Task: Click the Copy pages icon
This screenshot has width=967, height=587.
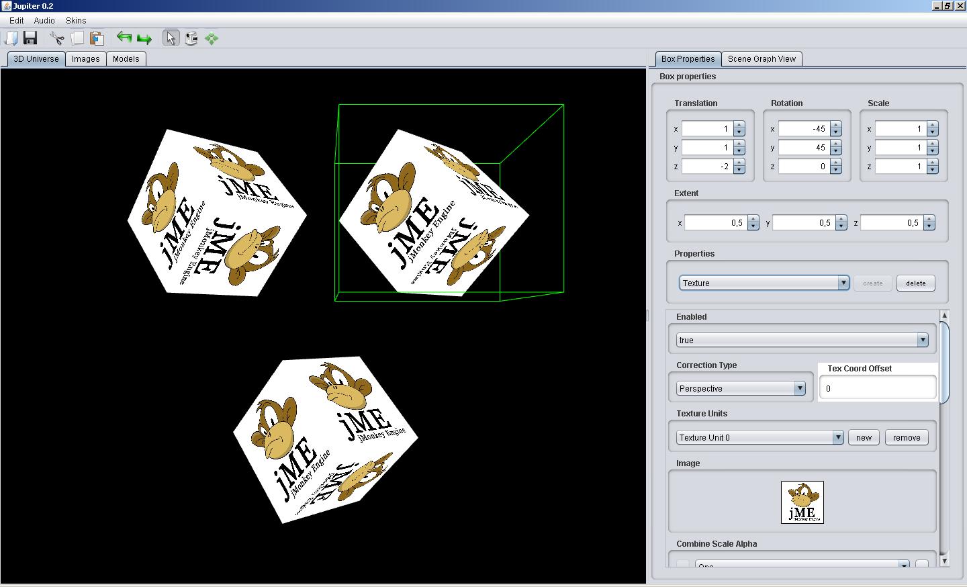Action: (x=77, y=38)
